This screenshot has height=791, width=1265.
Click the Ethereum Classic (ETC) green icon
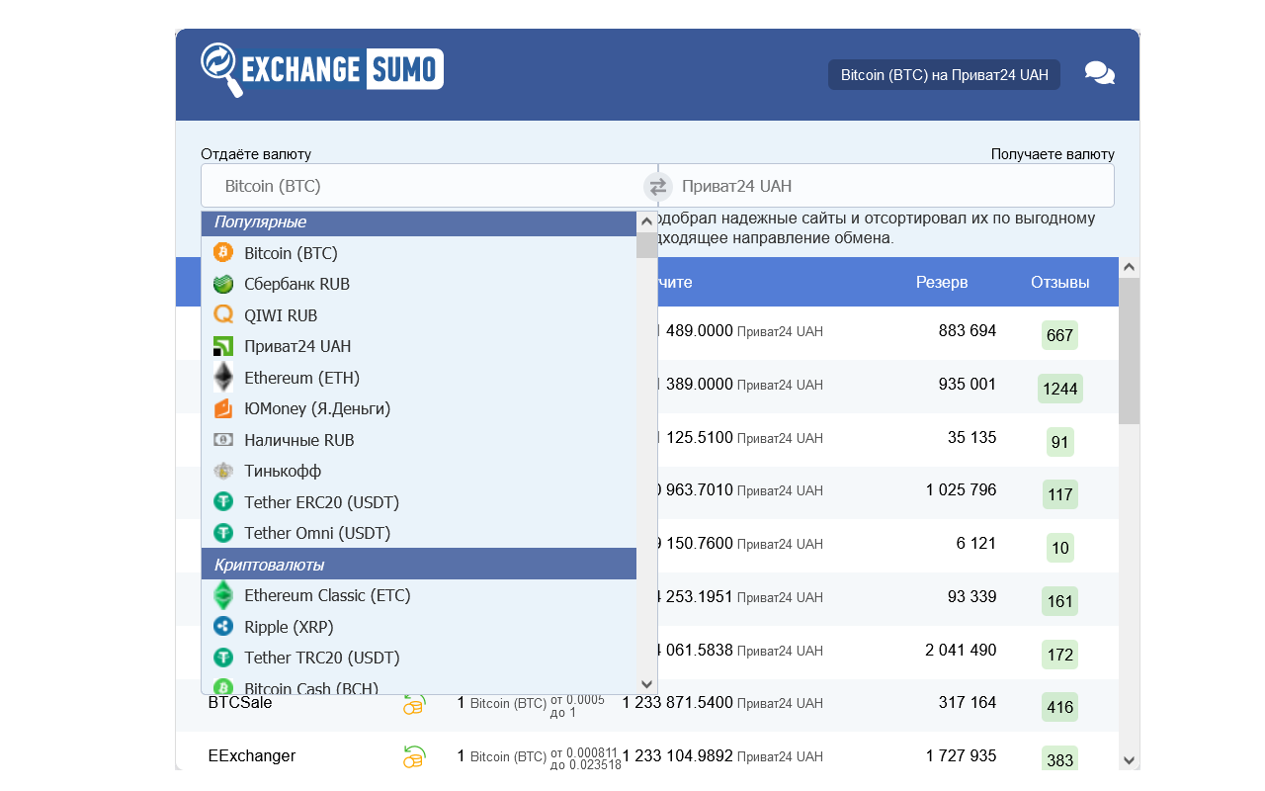click(223, 595)
